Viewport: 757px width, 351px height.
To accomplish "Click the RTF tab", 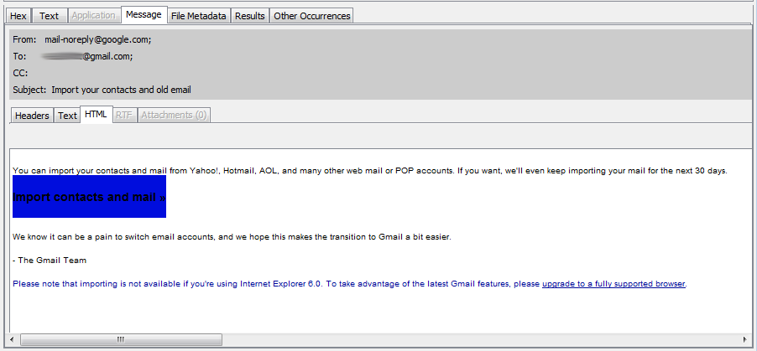I will coord(123,116).
